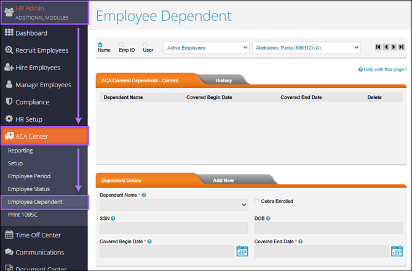
Task: Open Setup under ACA Center
Action: point(15,163)
